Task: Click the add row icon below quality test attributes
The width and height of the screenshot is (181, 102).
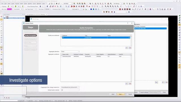Action: [x=127, y=48]
